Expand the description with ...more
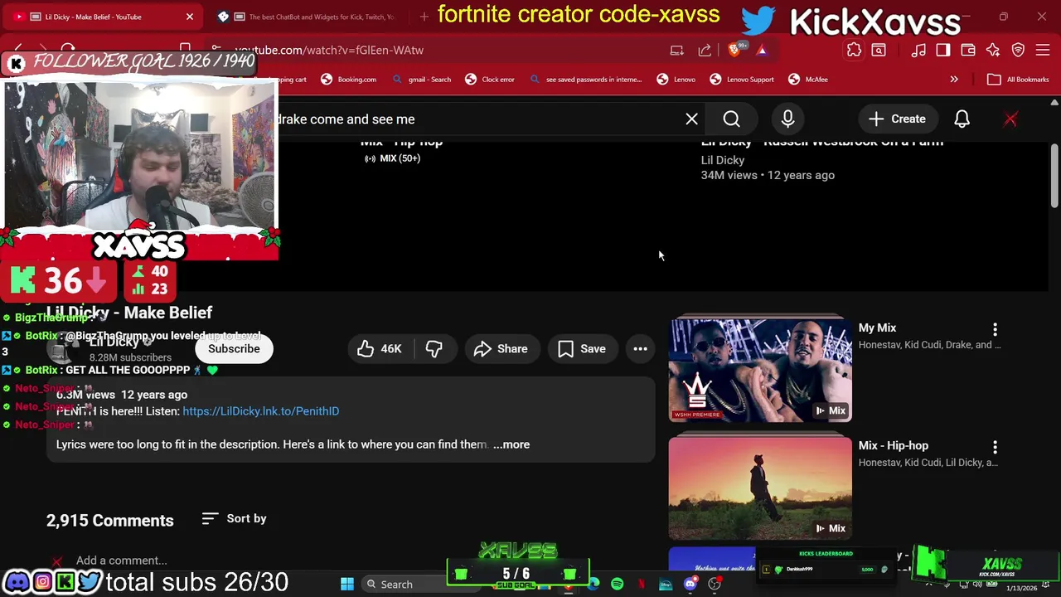The width and height of the screenshot is (1061, 597). (x=511, y=444)
